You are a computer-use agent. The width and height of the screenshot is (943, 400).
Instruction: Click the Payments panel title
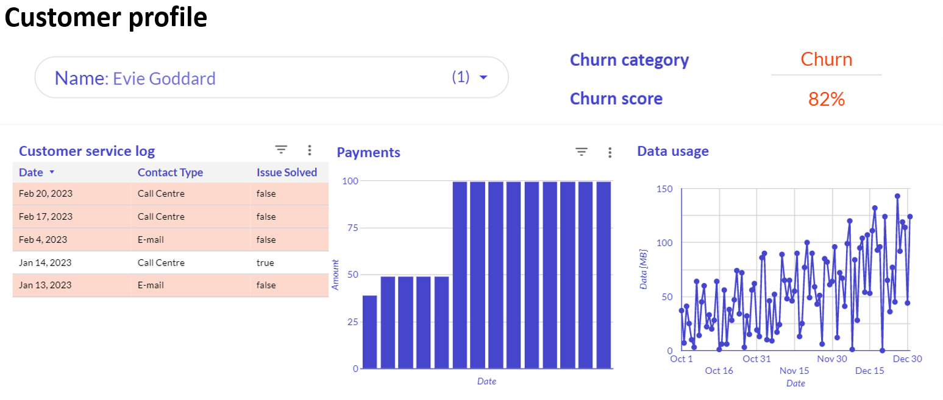[368, 152]
